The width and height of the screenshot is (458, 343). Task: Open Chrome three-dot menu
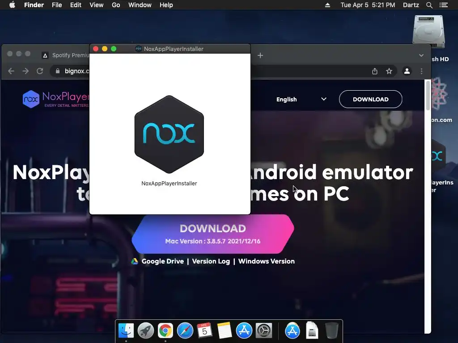click(x=421, y=71)
